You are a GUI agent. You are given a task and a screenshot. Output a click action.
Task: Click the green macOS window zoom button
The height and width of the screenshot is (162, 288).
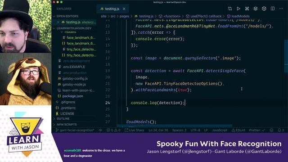click(x=61, y=2)
